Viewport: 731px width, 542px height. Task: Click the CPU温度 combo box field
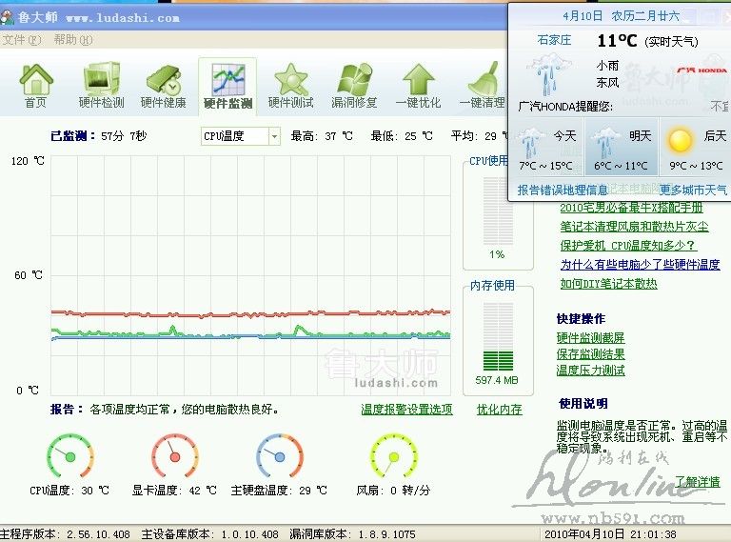point(241,136)
